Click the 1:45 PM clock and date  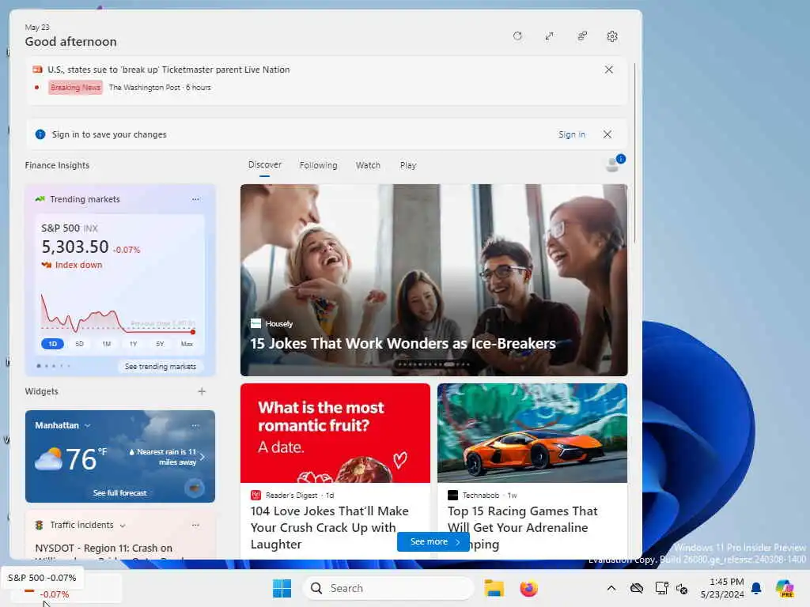coord(722,588)
